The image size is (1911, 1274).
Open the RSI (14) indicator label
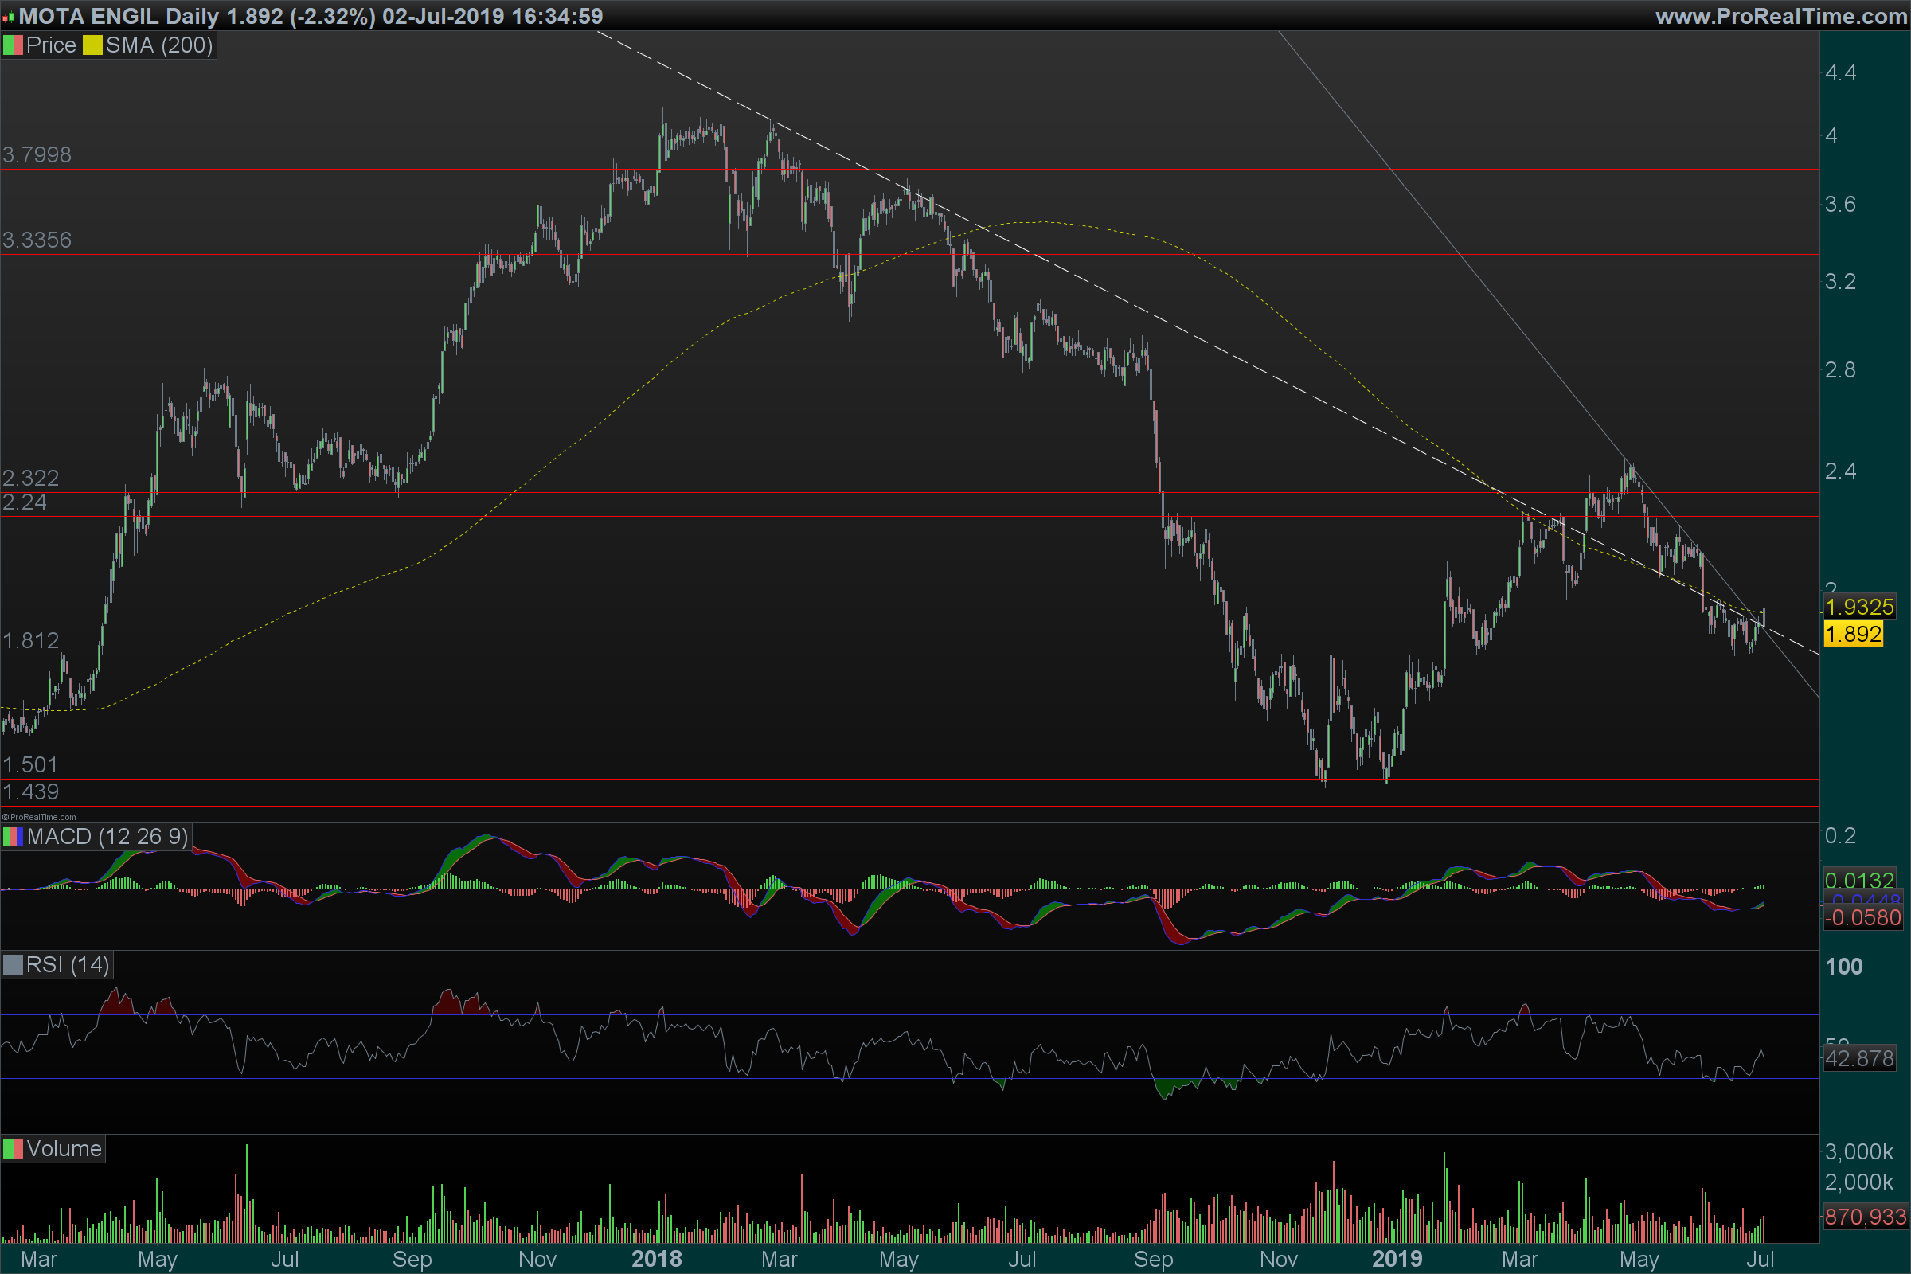point(68,965)
